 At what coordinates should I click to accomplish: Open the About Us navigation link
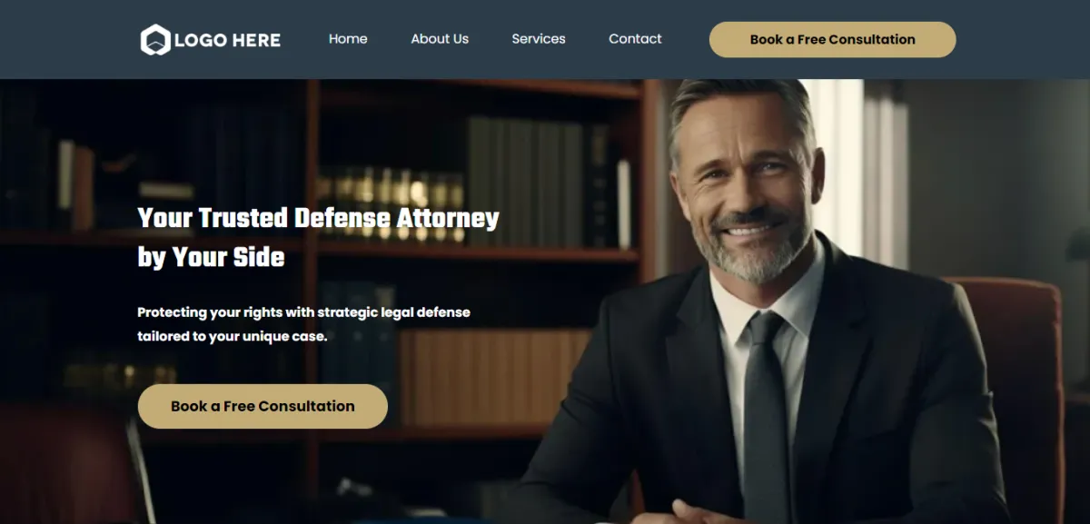[x=440, y=39]
